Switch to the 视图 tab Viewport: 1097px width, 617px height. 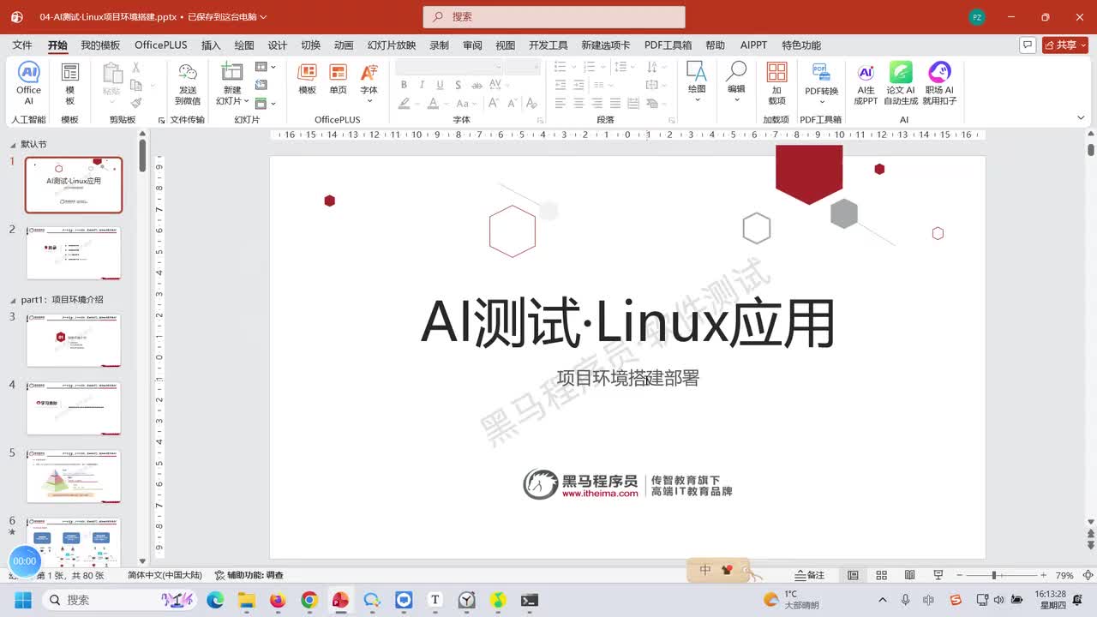click(506, 45)
